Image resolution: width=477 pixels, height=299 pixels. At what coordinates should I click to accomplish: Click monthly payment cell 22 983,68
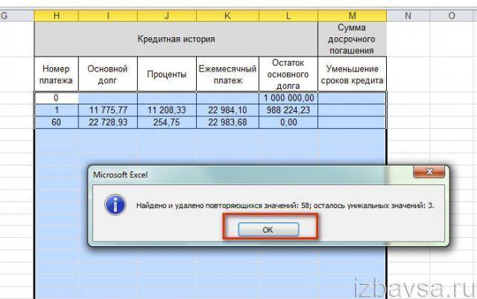coord(227,122)
